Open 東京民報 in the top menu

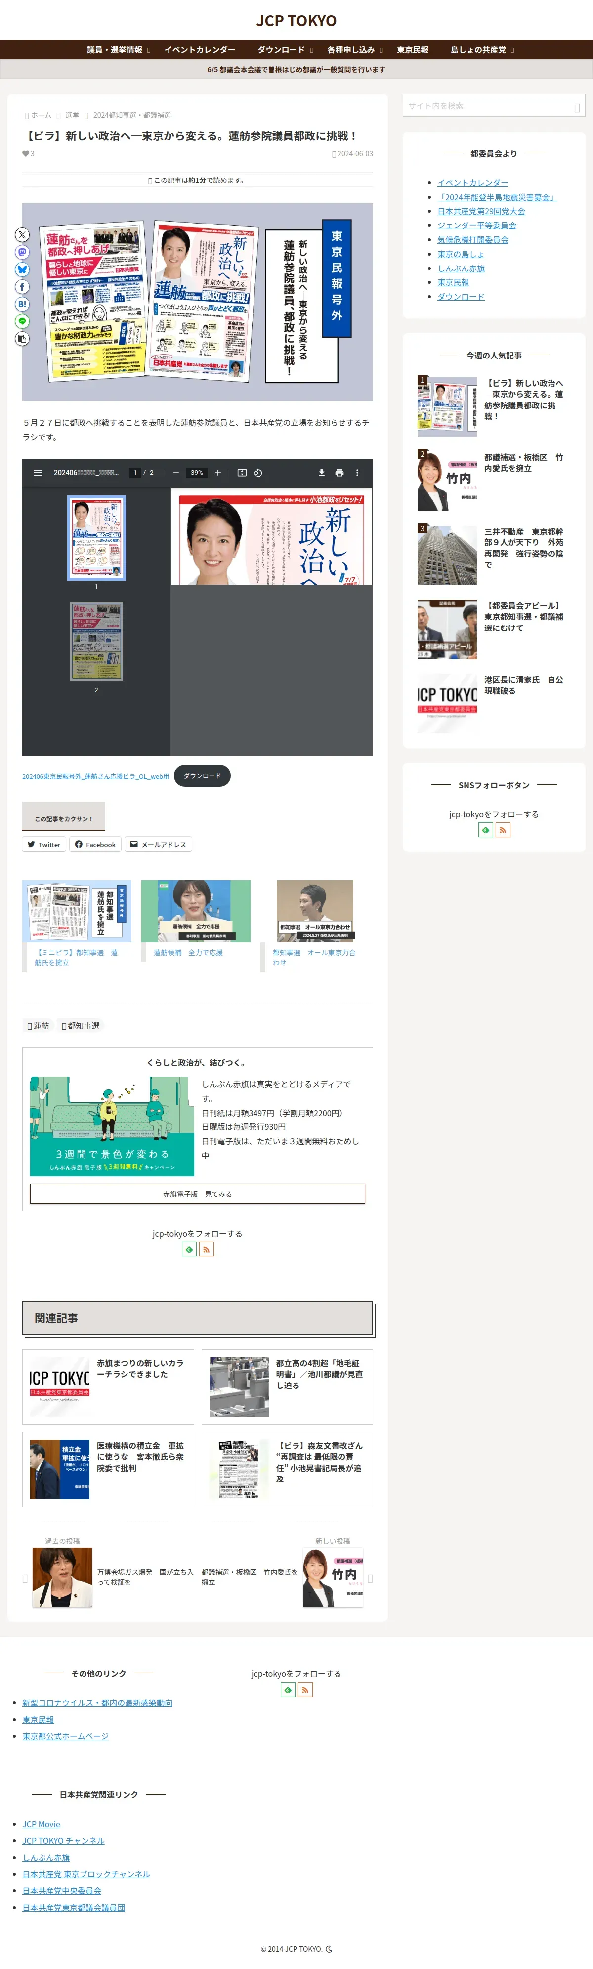point(413,49)
